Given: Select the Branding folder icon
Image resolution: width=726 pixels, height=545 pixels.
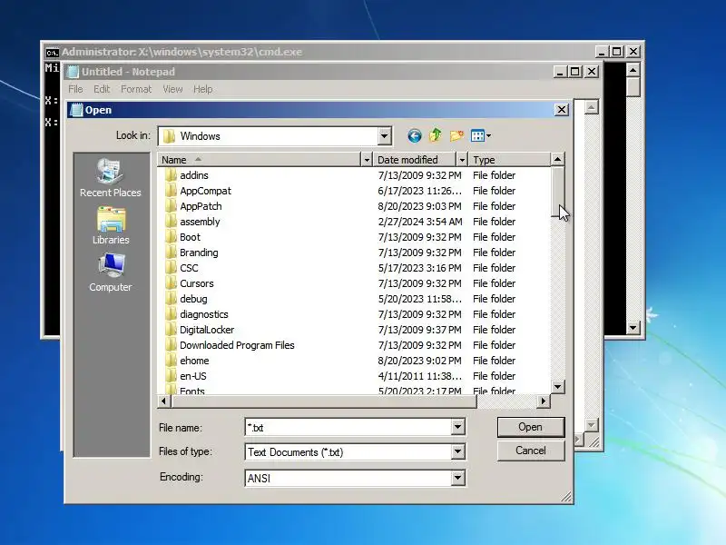Looking at the screenshot, I should pyautogui.click(x=172, y=253).
